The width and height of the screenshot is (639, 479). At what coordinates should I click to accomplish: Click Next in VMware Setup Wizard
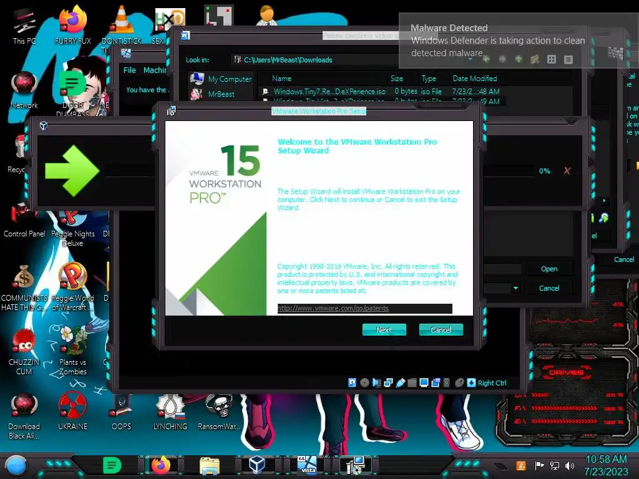tap(384, 329)
